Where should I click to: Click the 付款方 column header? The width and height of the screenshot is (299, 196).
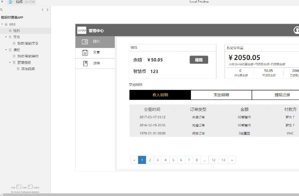pos(290,110)
